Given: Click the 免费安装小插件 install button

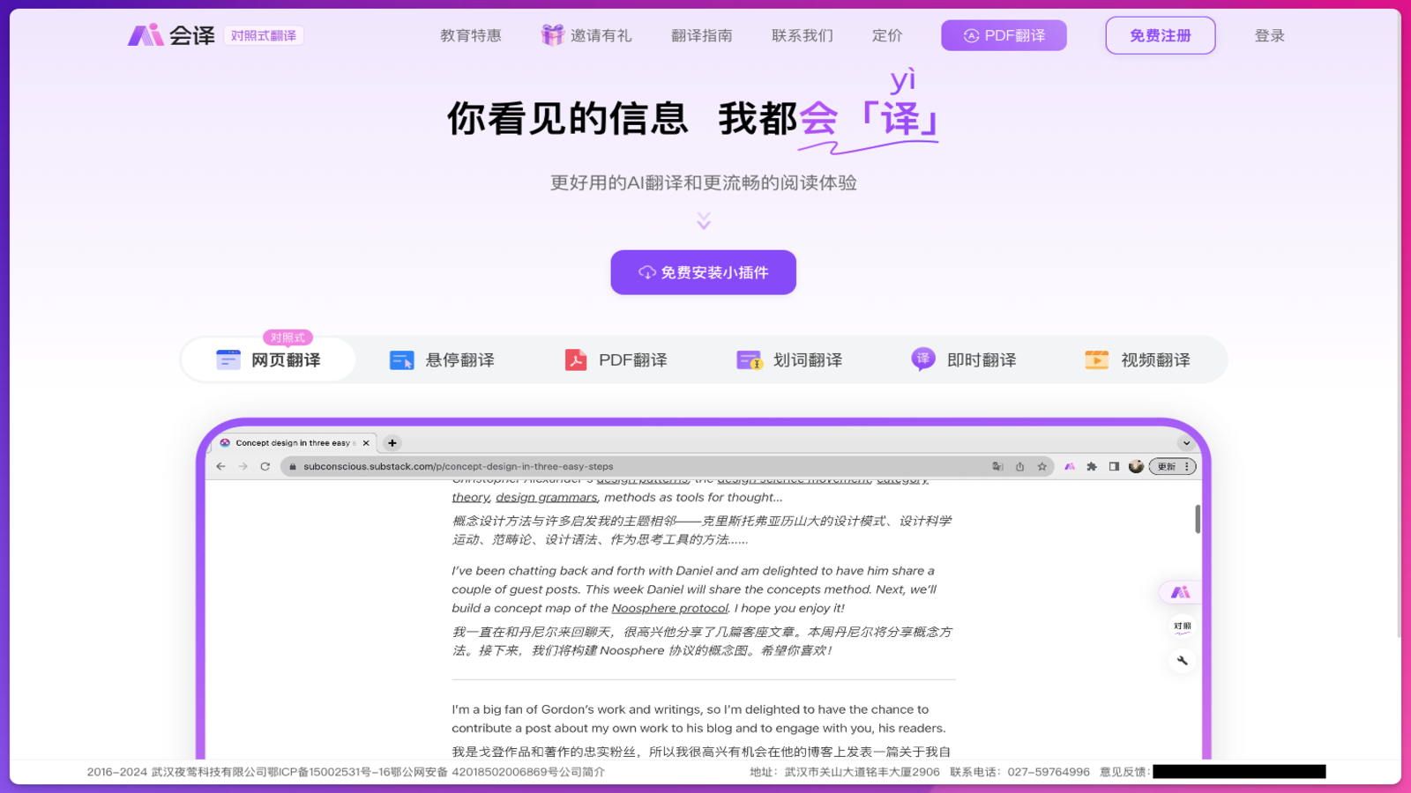Looking at the screenshot, I should (x=703, y=272).
